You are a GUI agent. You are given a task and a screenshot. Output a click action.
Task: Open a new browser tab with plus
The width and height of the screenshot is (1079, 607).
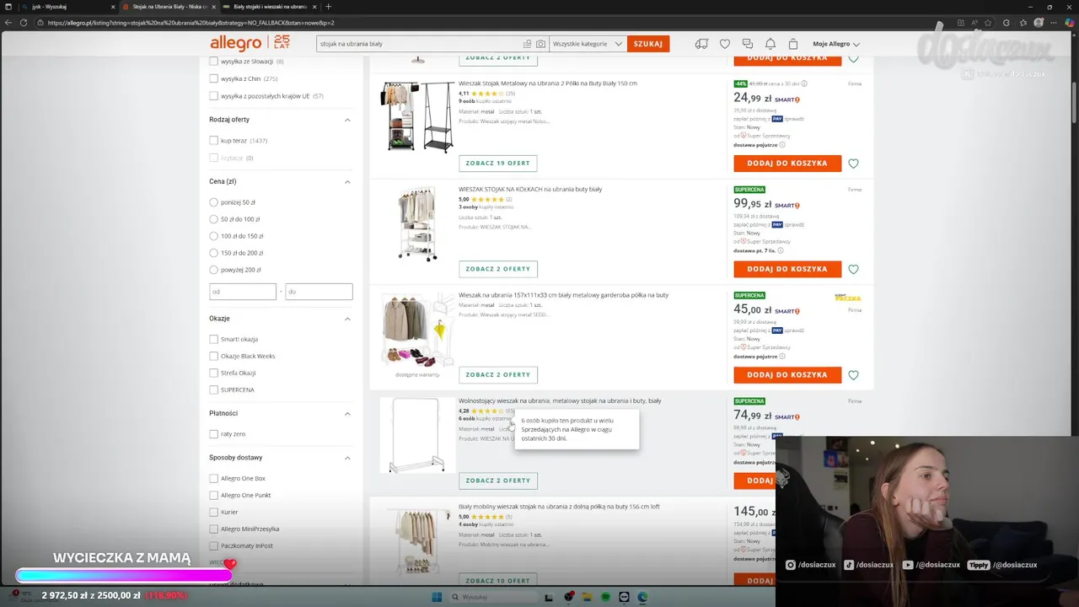click(x=329, y=7)
